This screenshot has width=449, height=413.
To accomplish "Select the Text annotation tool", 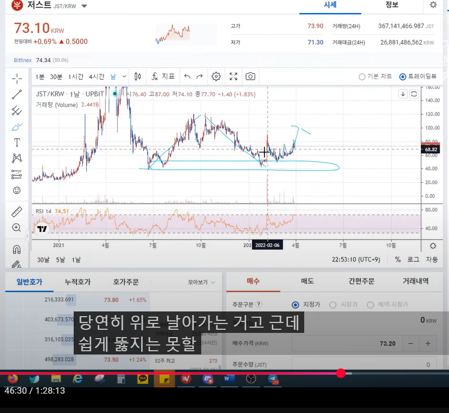I will [x=17, y=142].
